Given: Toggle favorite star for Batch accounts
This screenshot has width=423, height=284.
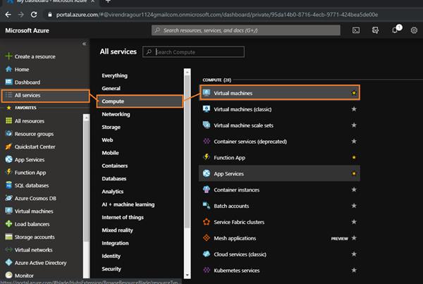Looking at the screenshot, I should (x=354, y=206).
